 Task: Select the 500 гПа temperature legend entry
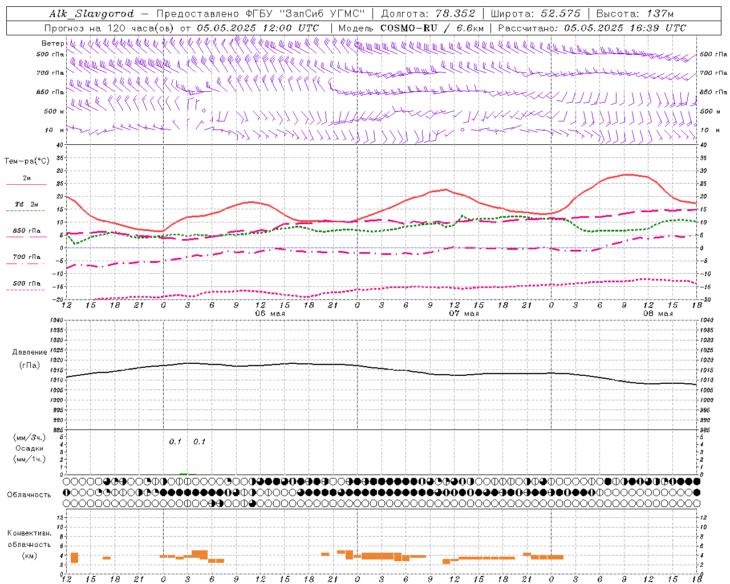point(27,283)
